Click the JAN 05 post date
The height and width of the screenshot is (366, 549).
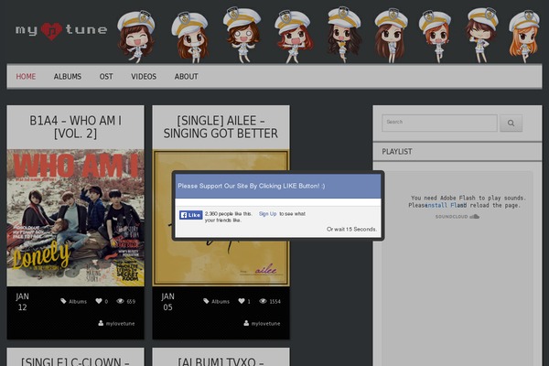167,302
